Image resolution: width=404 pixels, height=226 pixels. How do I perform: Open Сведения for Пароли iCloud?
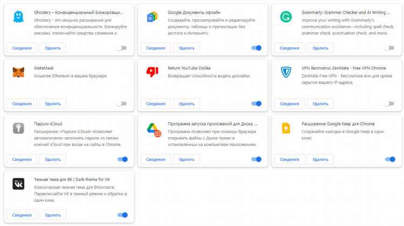[x=22, y=159]
